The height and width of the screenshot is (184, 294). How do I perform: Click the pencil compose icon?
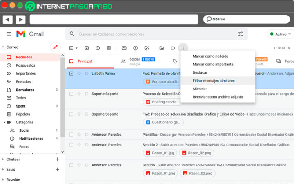56,47
